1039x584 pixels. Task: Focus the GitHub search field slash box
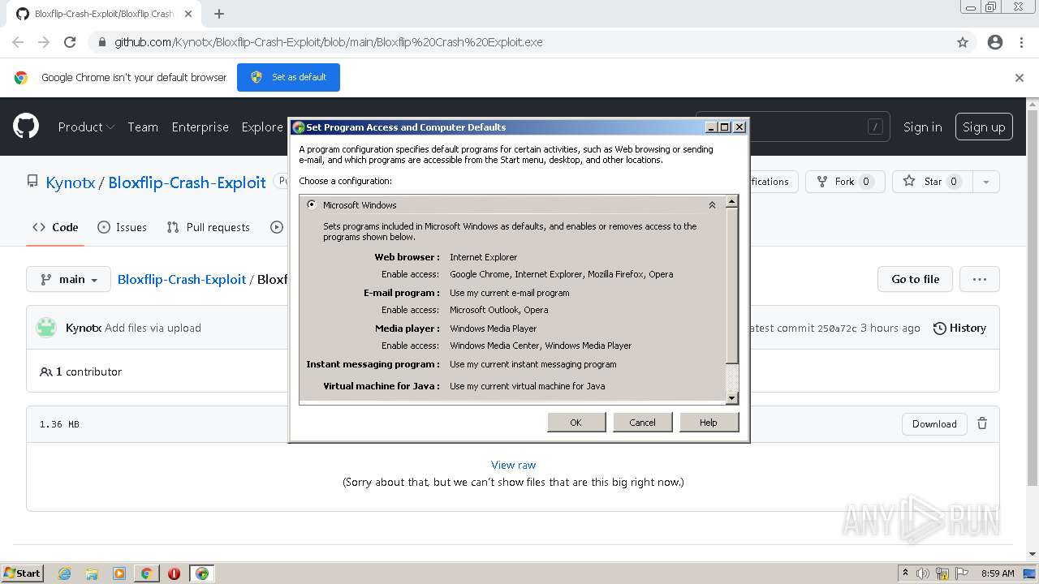[875, 127]
